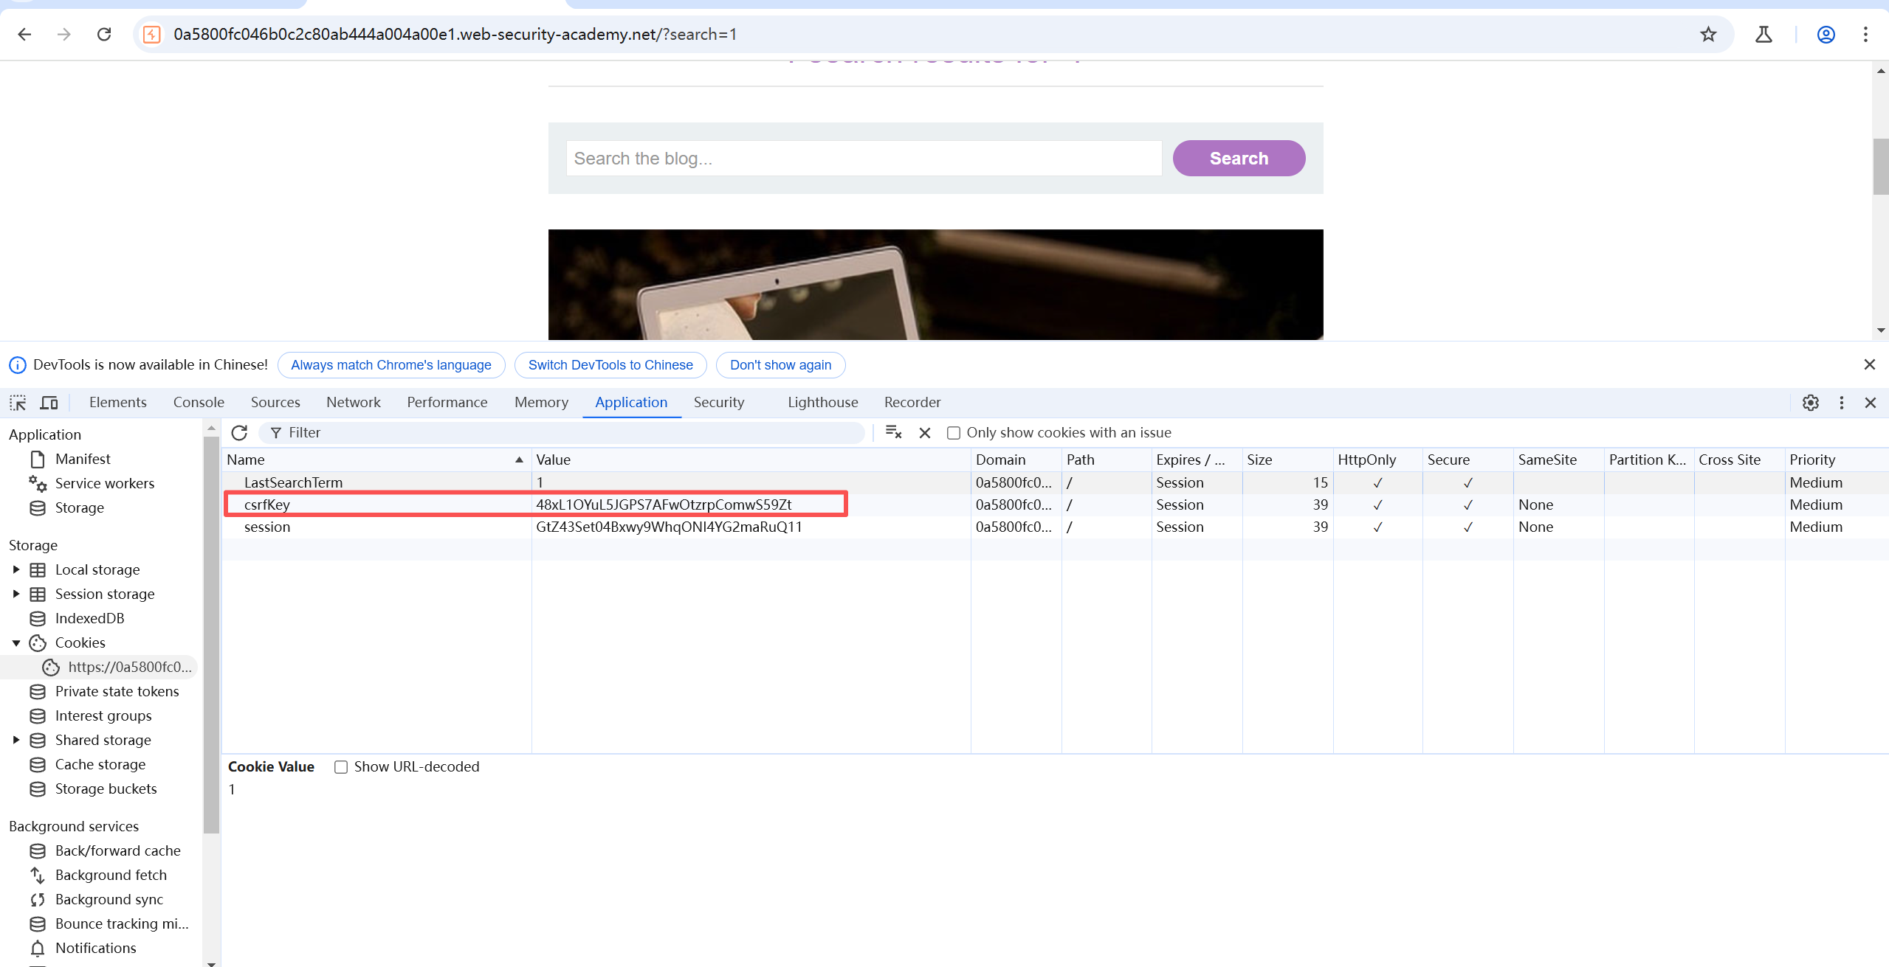Switch to the Network tab
The height and width of the screenshot is (967, 1889).
tap(353, 403)
